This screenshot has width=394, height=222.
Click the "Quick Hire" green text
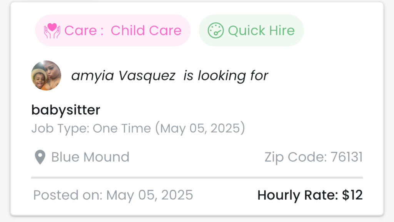tap(261, 31)
